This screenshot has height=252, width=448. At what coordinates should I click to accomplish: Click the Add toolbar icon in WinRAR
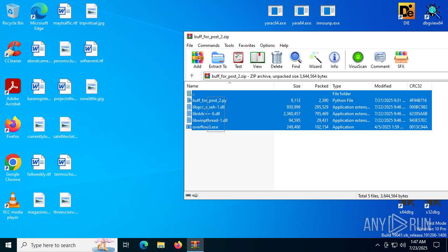tap(197, 60)
